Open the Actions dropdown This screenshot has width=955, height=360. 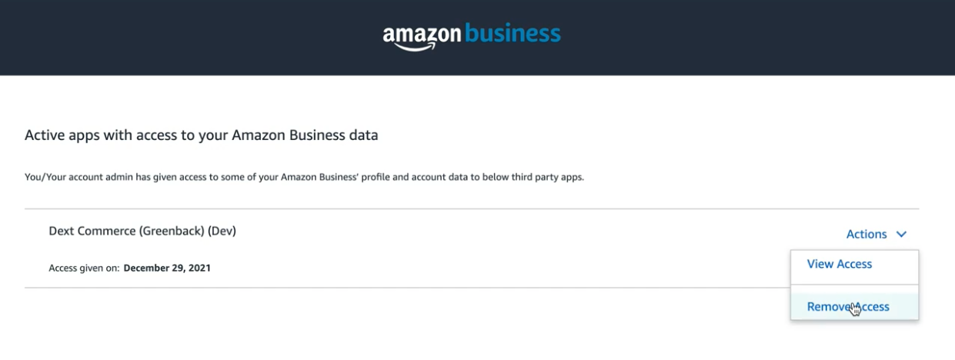(867, 234)
